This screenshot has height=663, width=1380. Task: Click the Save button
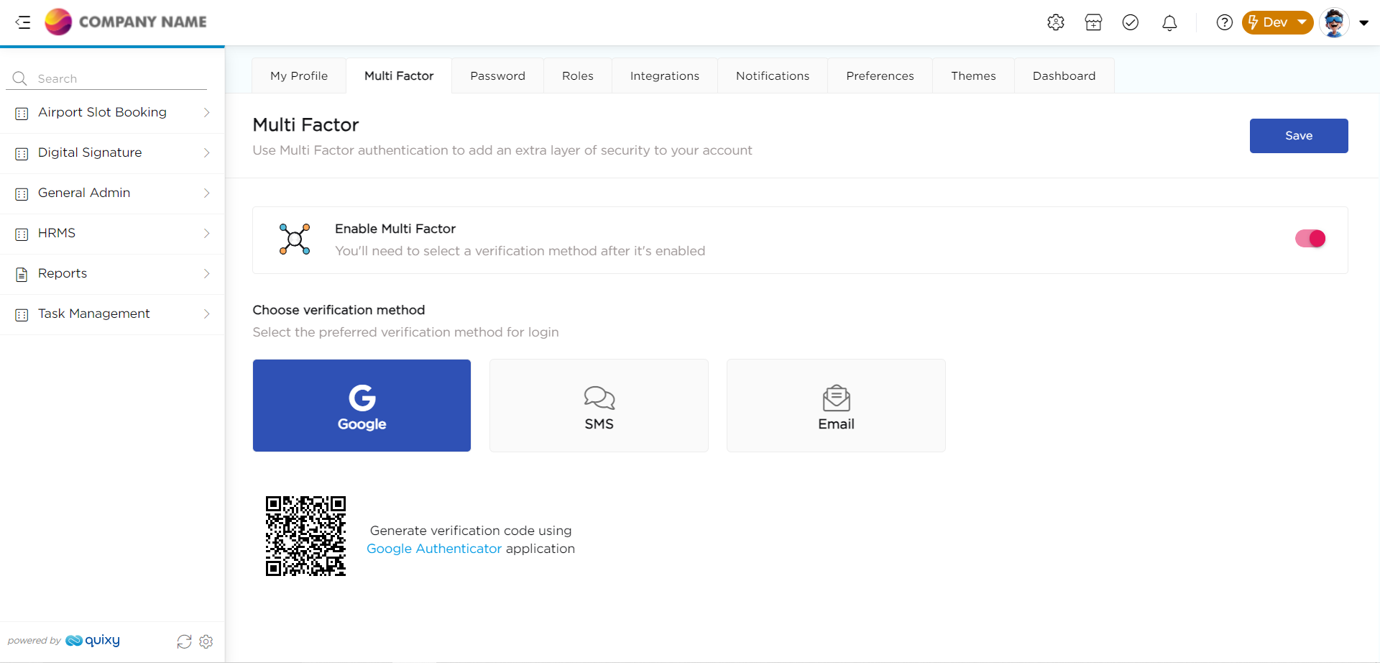click(1298, 136)
